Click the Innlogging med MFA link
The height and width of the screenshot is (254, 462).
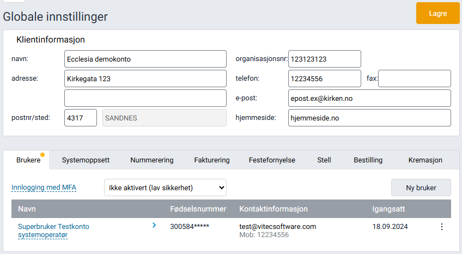pos(44,188)
